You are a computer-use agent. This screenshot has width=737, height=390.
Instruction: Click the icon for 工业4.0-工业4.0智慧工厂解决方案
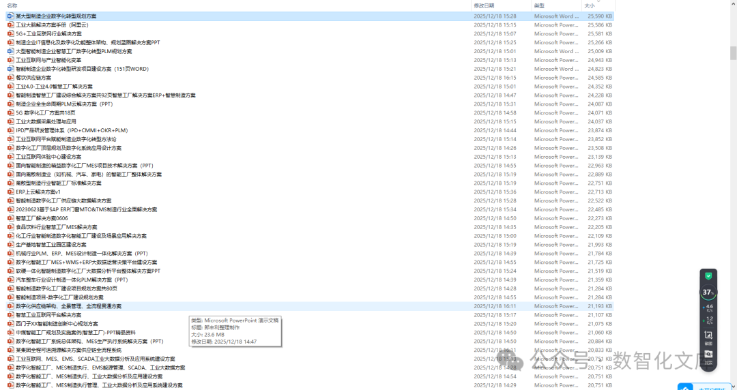coord(11,87)
